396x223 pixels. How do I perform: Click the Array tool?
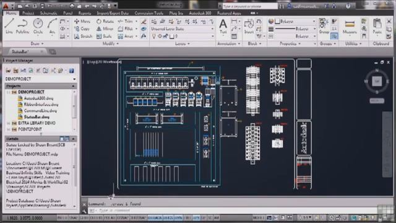125,37
